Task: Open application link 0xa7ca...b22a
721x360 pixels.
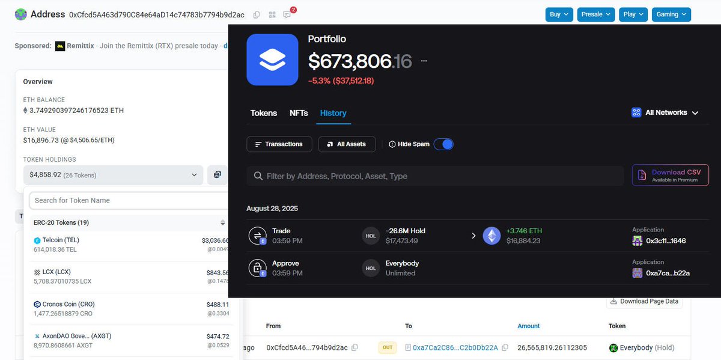Action: click(x=668, y=273)
